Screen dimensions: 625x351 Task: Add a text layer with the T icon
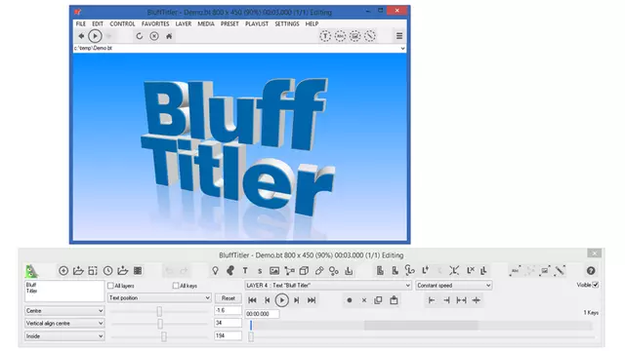[245, 271]
